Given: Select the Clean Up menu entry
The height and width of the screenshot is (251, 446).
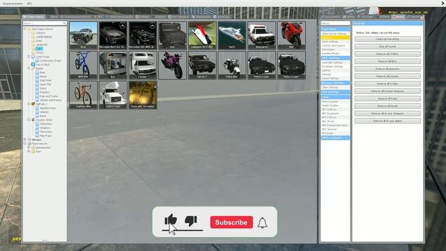Looking at the screenshot, I should click(x=335, y=38).
